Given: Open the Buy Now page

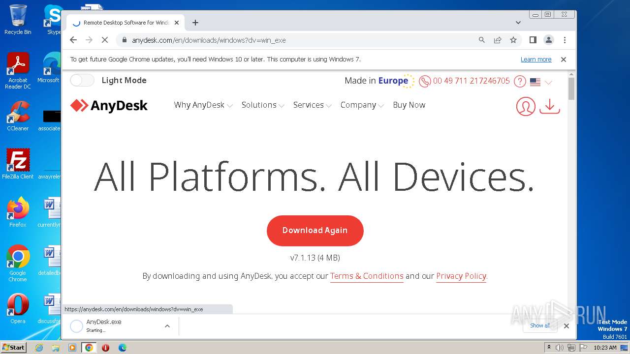Looking at the screenshot, I should tap(409, 105).
